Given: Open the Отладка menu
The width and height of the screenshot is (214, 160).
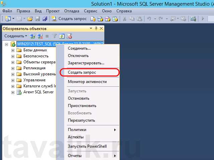Looking at the screenshot, I should 72,11.
